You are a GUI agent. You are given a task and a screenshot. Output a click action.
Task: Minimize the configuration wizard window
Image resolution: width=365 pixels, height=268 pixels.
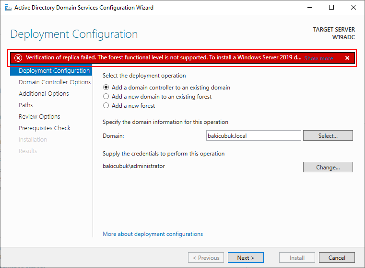[x=309, y=8]
